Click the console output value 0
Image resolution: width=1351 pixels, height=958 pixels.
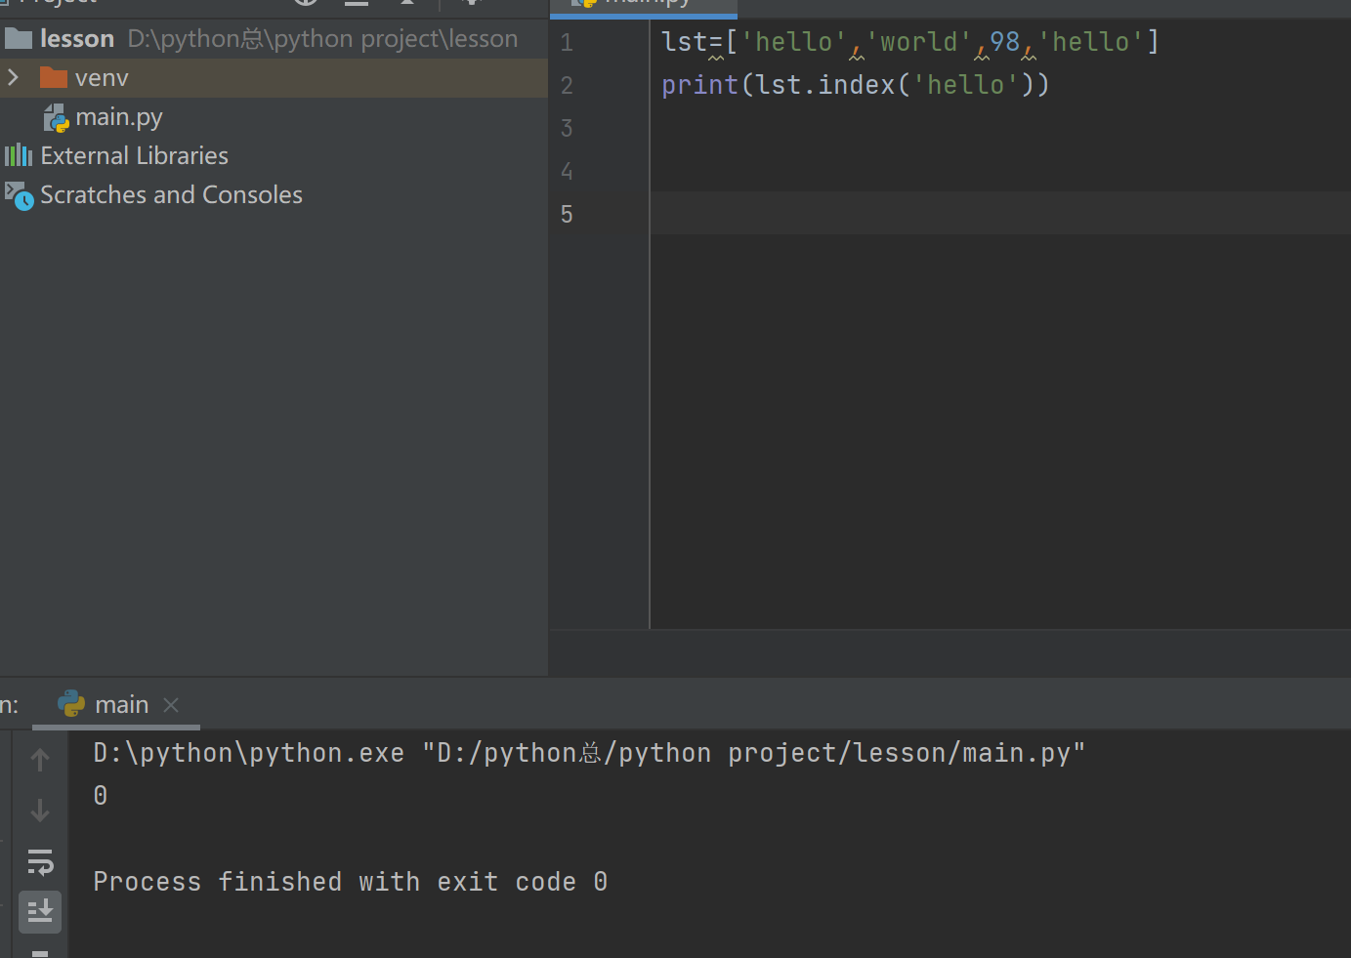[101, 796]
